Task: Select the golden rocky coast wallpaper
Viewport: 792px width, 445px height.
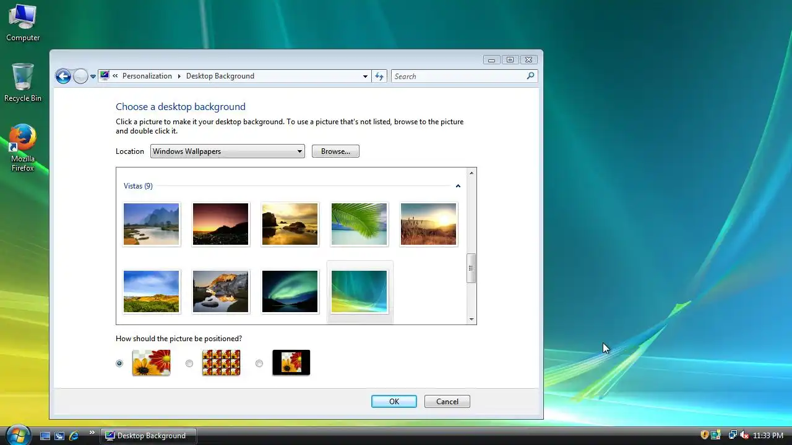Action: pyautogui.click(x=290, y=224)
